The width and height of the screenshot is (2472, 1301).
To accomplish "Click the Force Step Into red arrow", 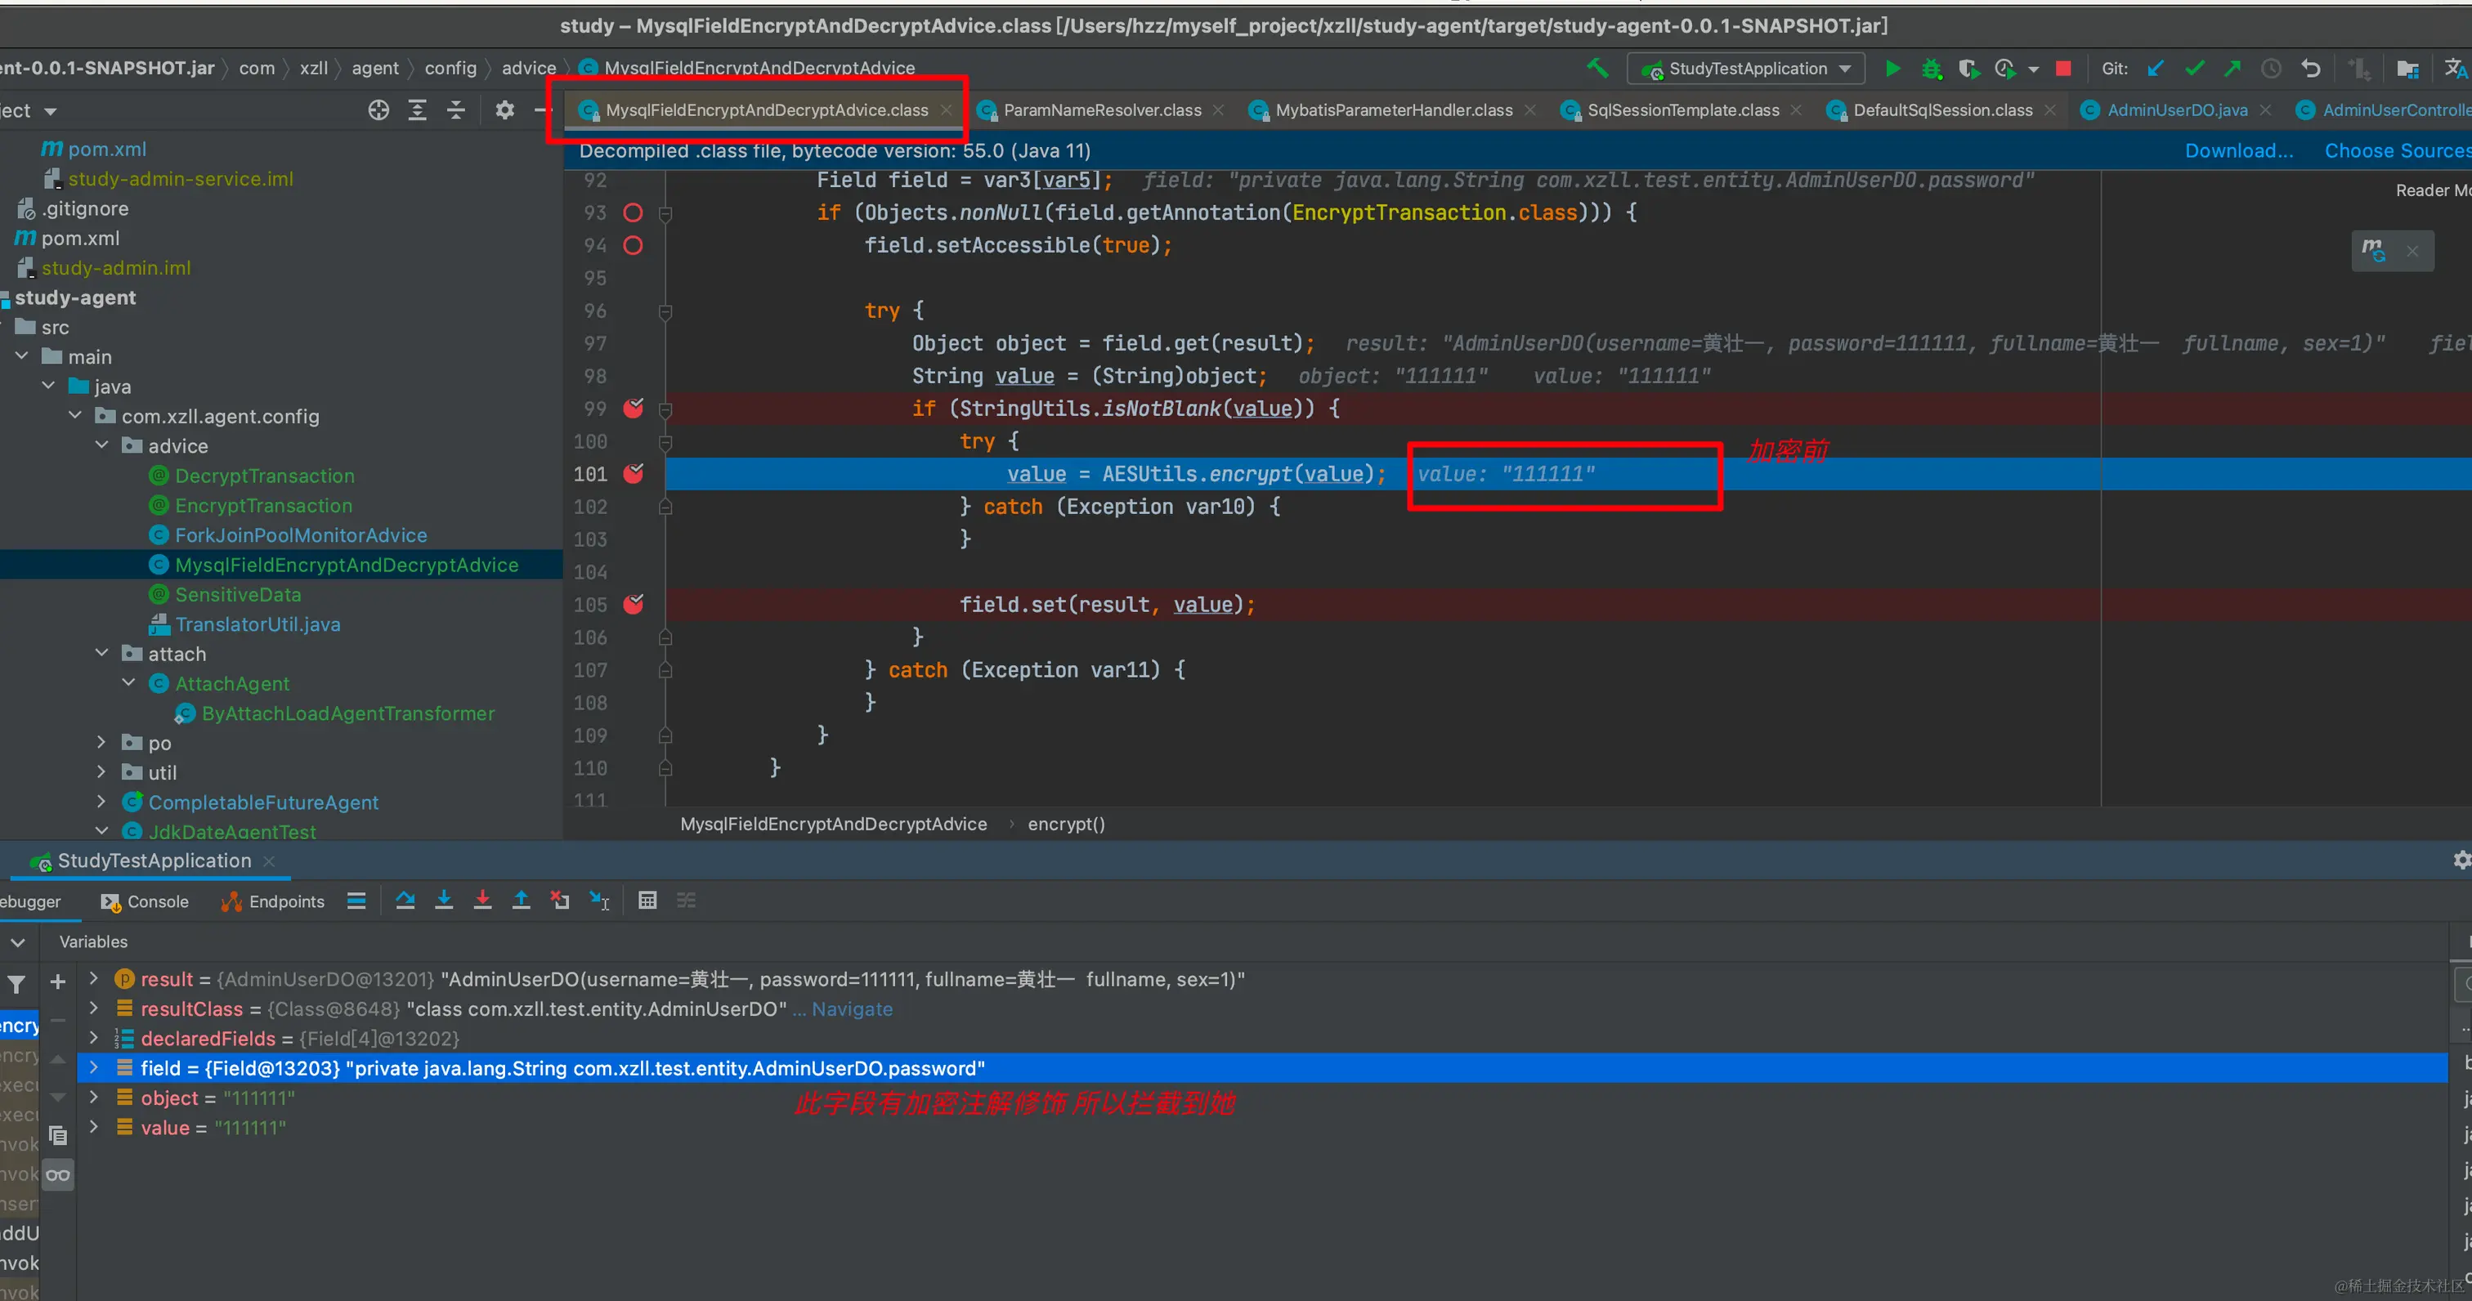I will pos(482,900).
